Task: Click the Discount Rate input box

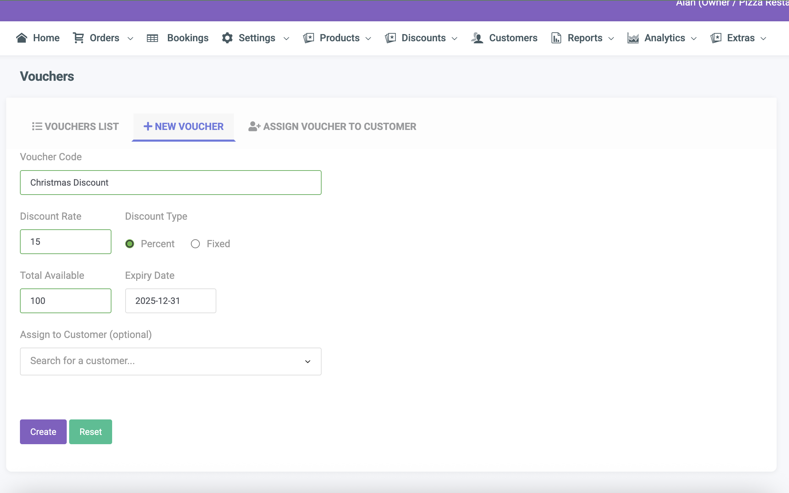Action: click(x=66, y=242)
